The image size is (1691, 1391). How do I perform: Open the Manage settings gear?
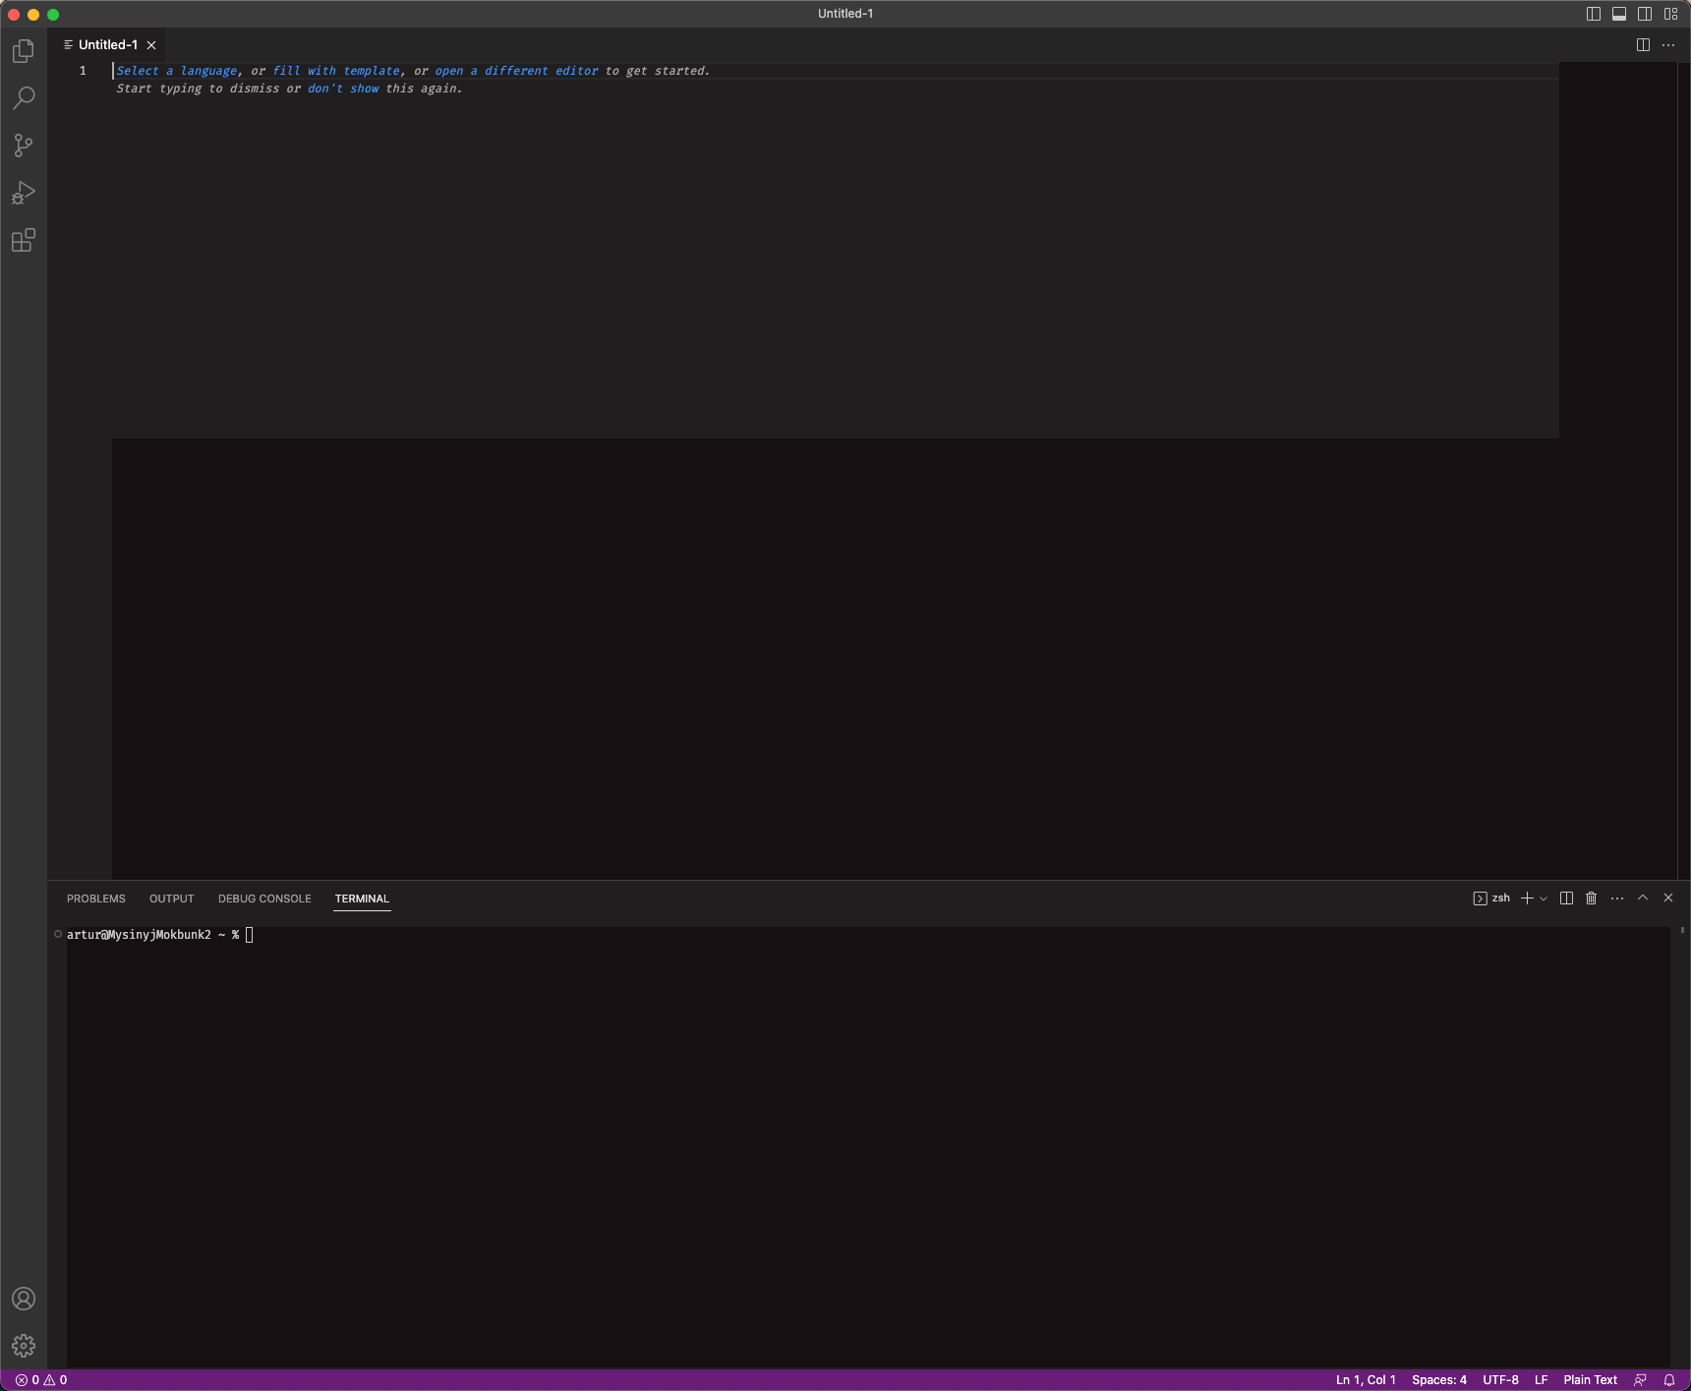point(24,1346)
